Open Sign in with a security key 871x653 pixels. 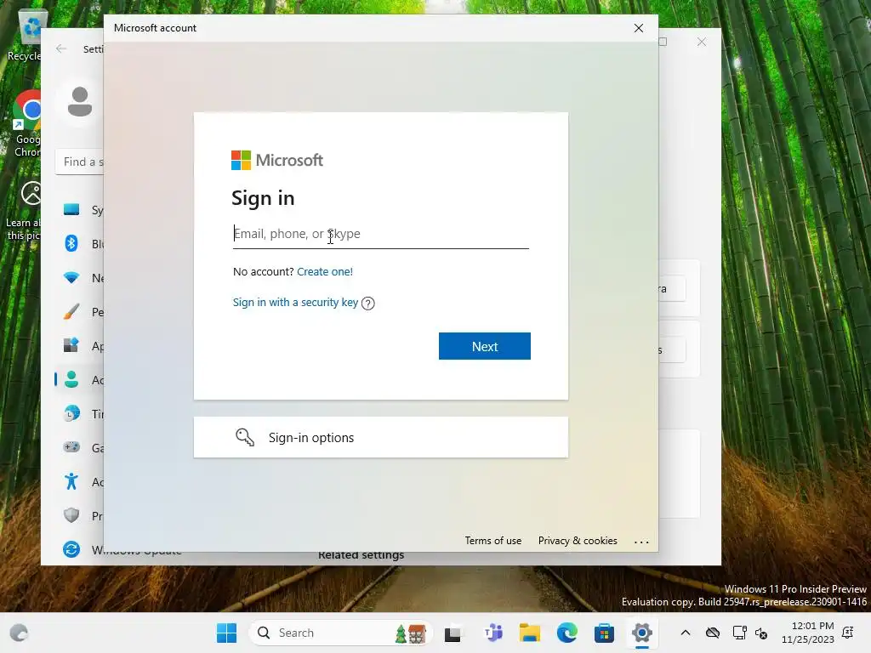pos(295,302)
